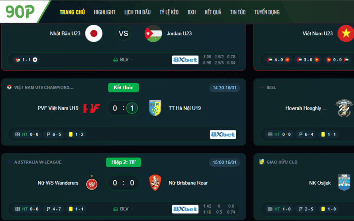Open Tỷ lệ kèo in navigation

(x=169, y=12)
